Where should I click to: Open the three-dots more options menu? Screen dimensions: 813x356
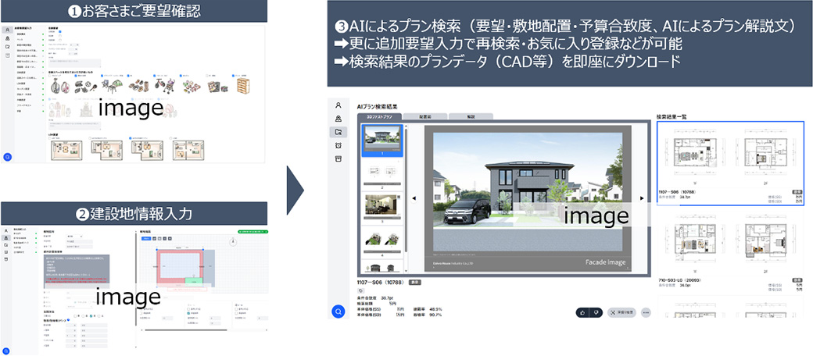646,312
